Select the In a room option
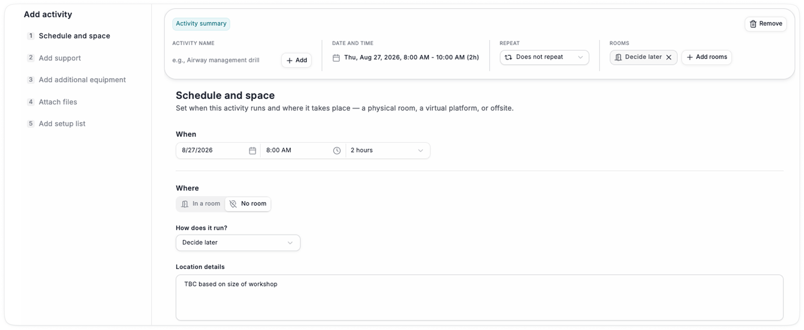The width and height of the screenshot is (804, 330). tap(201, 204)
